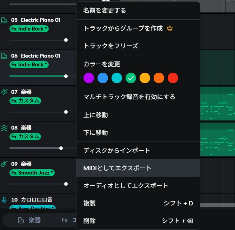Click the piano icon on track 05
Screen dimensions: 235x230
tap(4, 20)
